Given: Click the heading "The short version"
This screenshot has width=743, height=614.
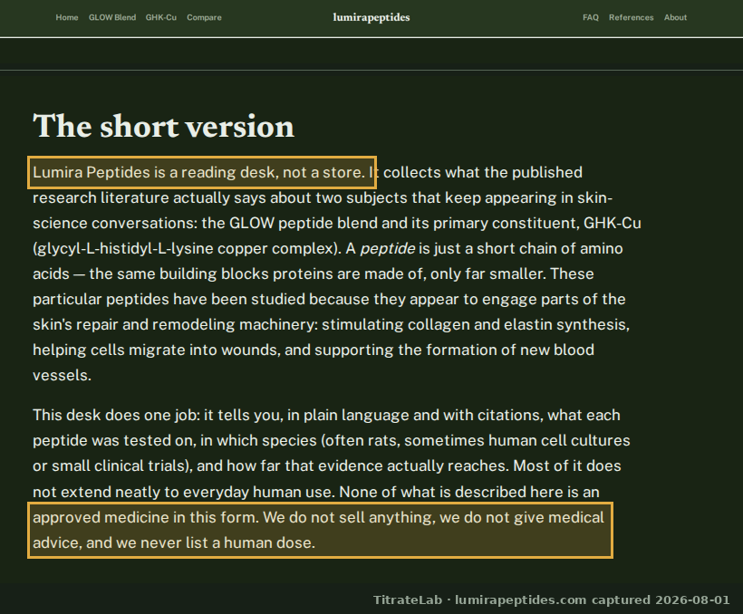Looking at the screenshot, I should [163, 127].
